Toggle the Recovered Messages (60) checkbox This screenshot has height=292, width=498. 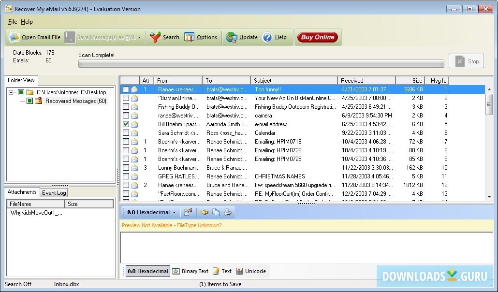click(x=29, y=101)
